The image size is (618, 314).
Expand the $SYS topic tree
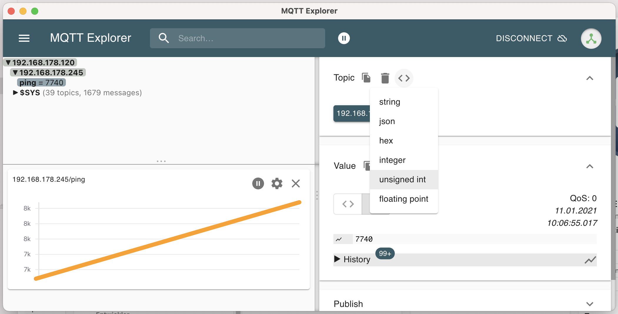[15, 93]
